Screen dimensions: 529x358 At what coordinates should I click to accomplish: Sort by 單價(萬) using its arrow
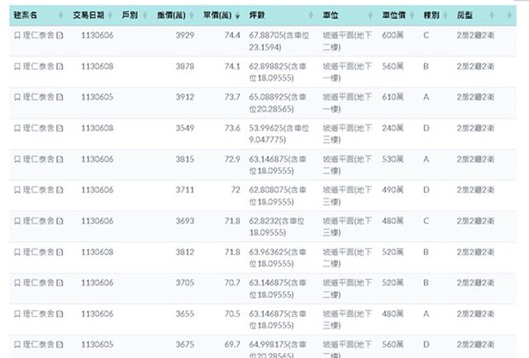coord(238,16)
